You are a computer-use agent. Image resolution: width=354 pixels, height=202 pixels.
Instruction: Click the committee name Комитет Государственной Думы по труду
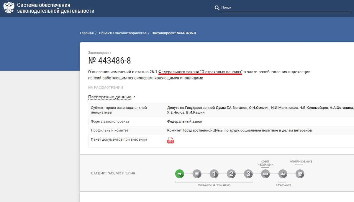240,130
